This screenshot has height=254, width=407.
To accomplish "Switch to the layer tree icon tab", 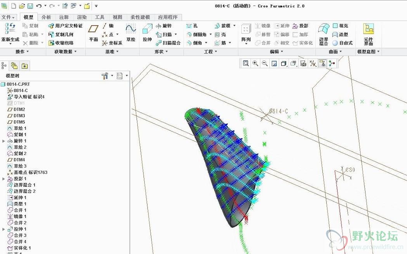I will click(14, 66).
